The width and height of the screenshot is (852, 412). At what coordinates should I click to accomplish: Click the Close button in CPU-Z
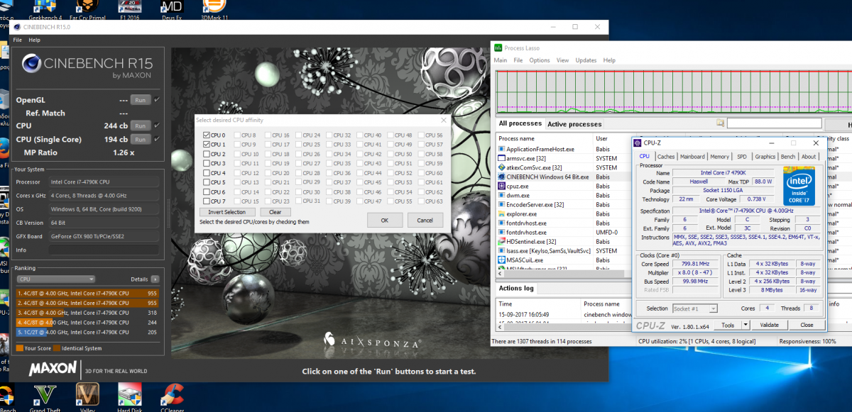tap(807, 325)
